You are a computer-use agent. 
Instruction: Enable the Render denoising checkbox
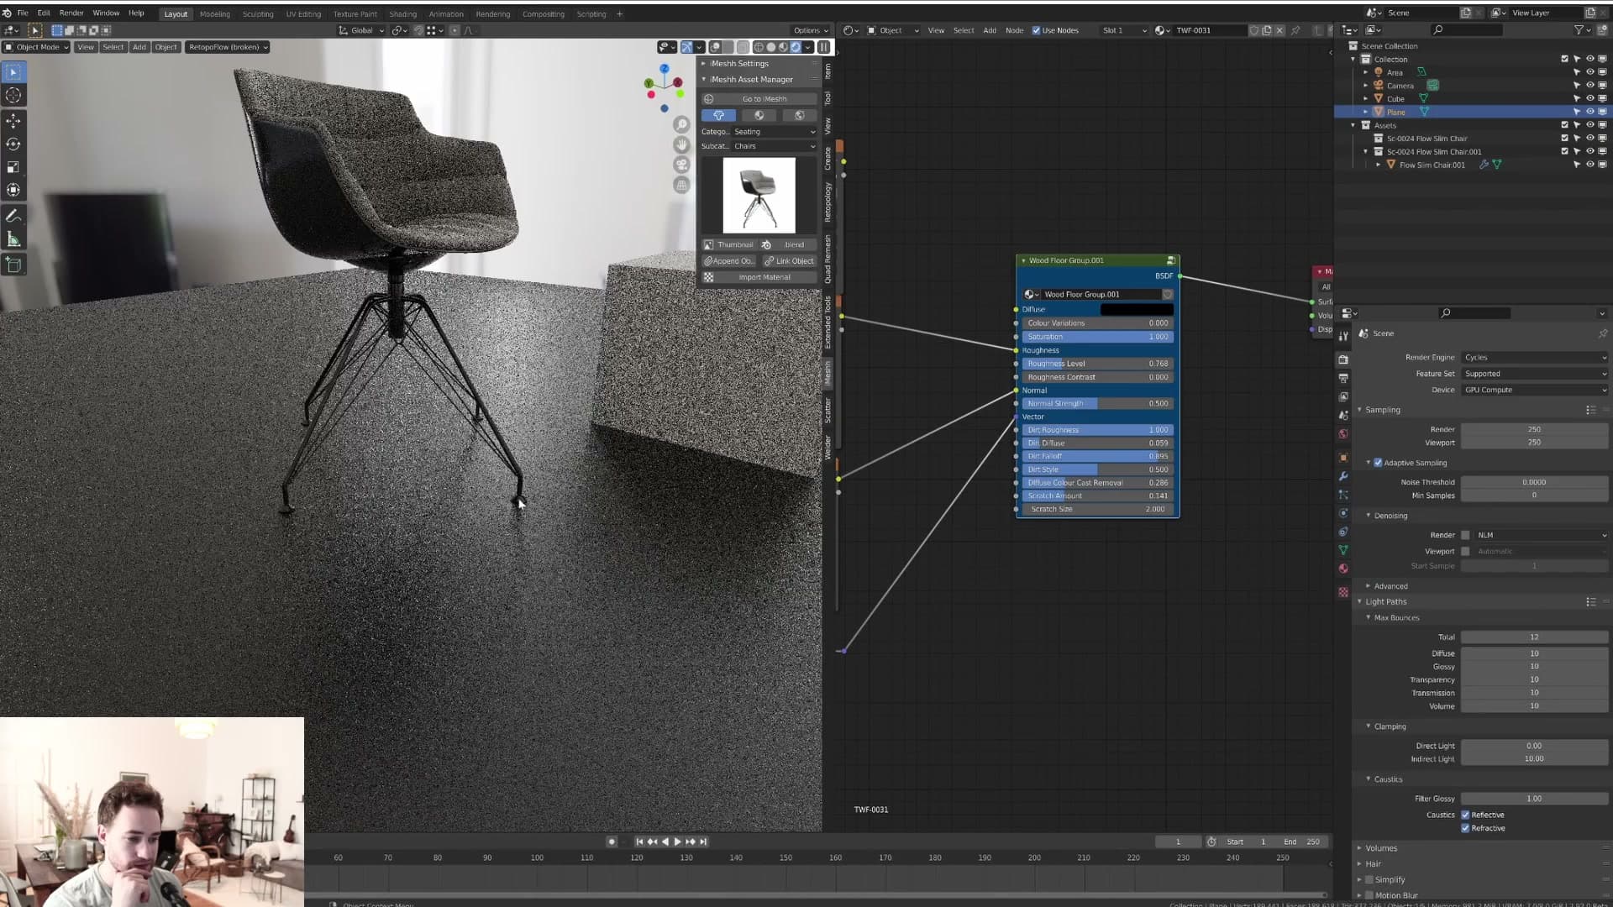point(1466,535)
